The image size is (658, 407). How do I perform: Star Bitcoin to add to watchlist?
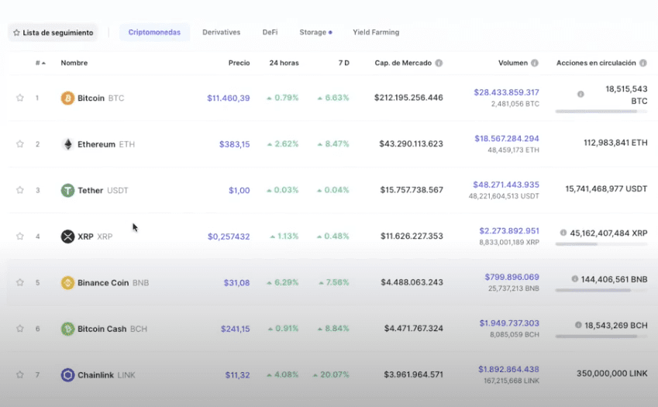coord(19,98)
